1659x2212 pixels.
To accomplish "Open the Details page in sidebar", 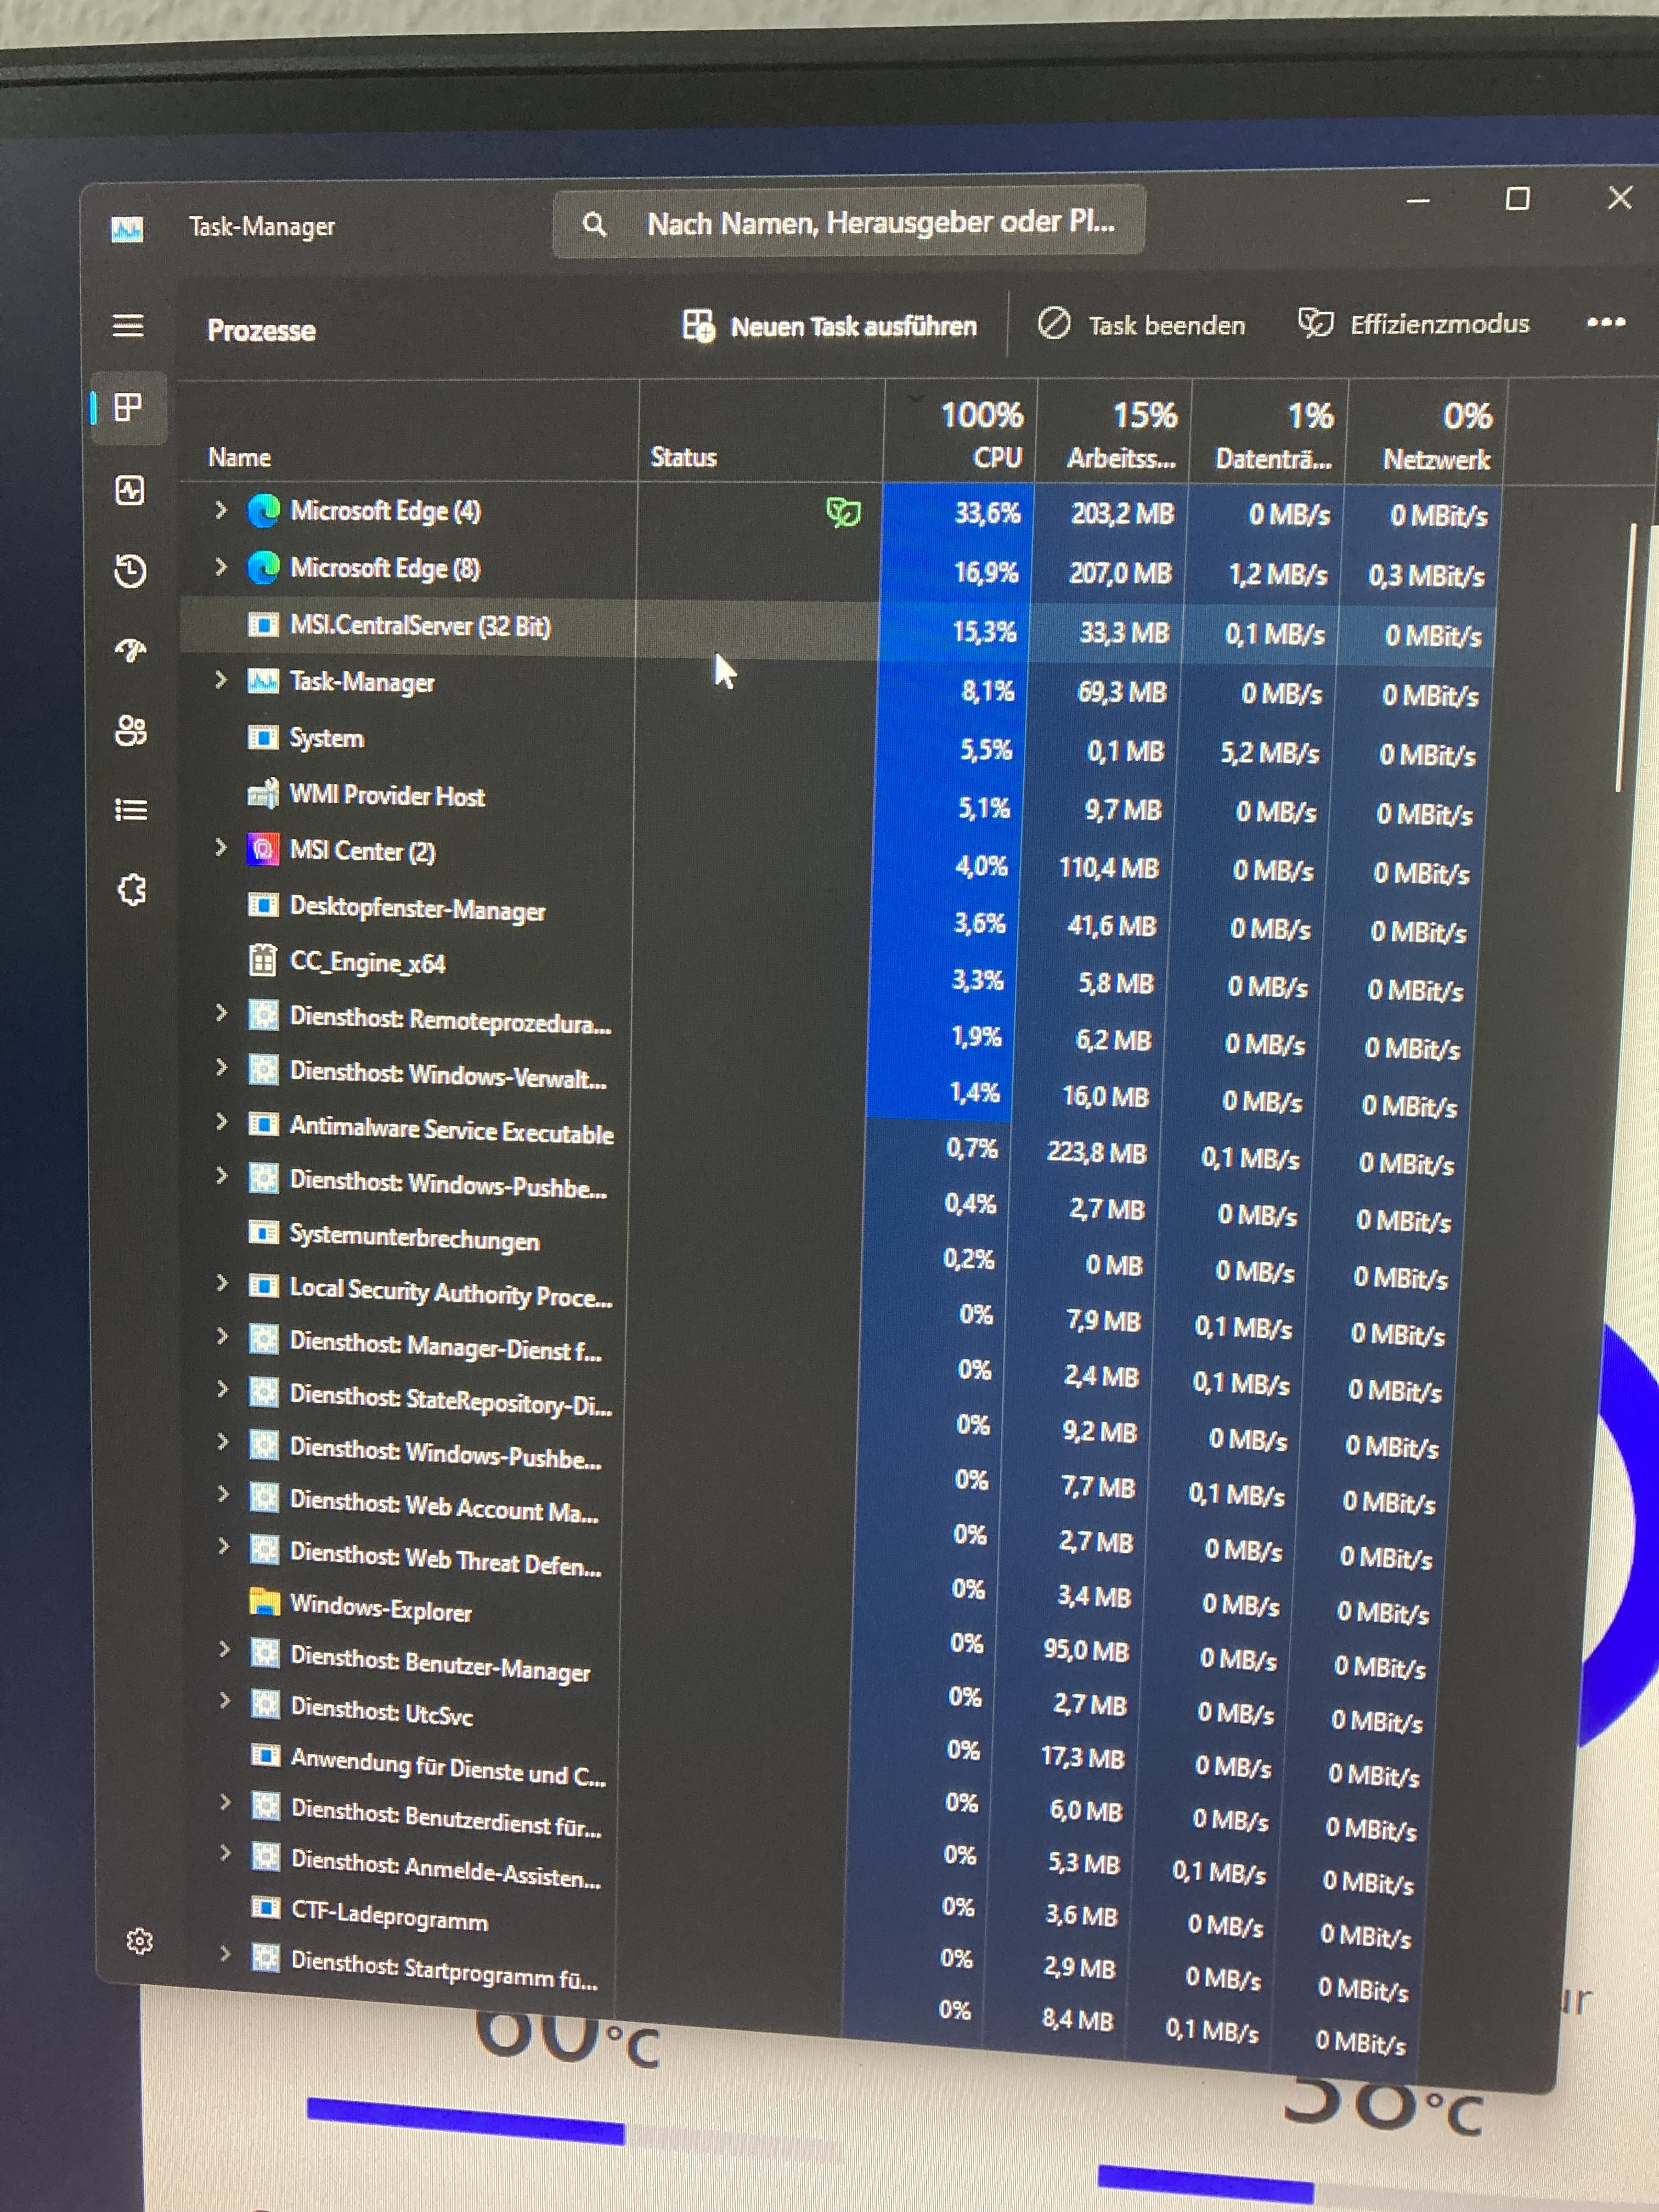I will coord(131,810).
